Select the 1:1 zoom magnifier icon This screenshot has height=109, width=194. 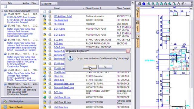click(x=170, y=4)
